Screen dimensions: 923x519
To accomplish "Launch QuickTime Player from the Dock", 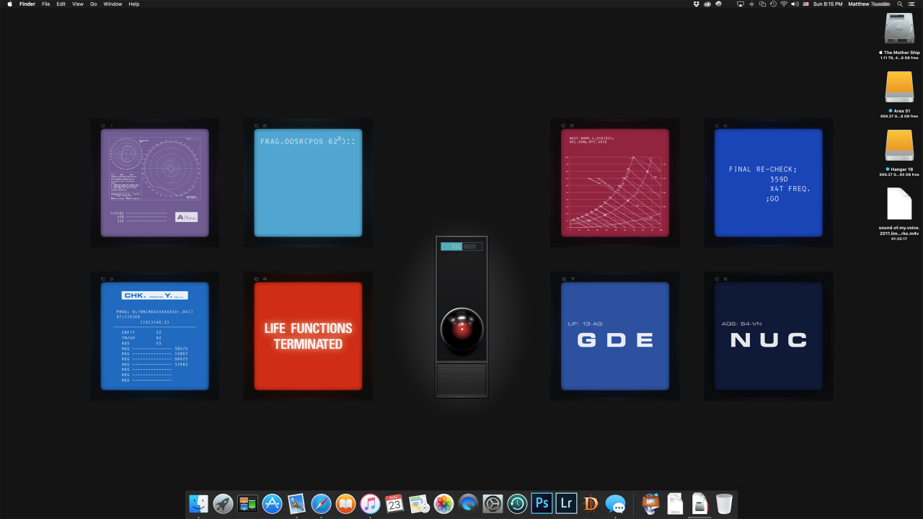I will click(468, 503).
